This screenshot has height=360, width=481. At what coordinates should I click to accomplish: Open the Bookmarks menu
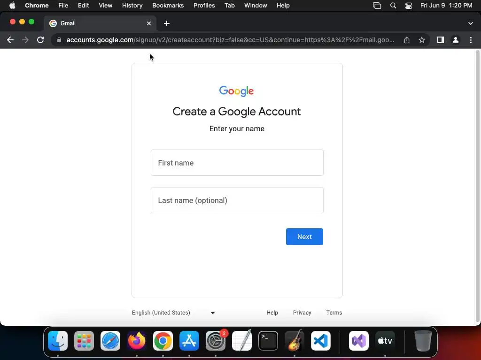pos(168,6)
